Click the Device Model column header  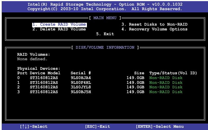(x=45, y=73)
